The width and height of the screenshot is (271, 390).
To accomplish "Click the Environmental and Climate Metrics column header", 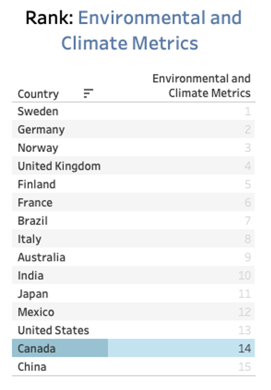I will point(201,86).
